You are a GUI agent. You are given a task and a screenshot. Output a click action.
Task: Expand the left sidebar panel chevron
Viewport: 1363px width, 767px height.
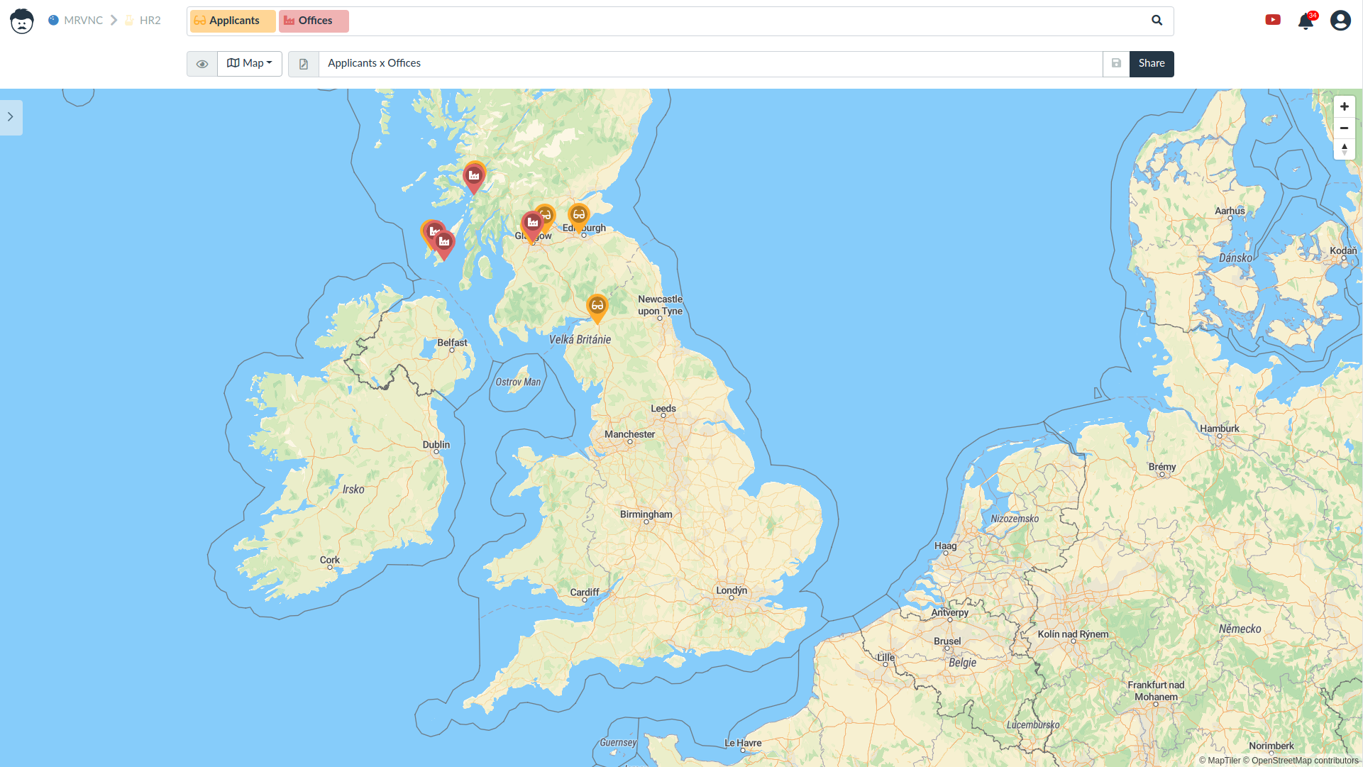(x=11, y=117)
